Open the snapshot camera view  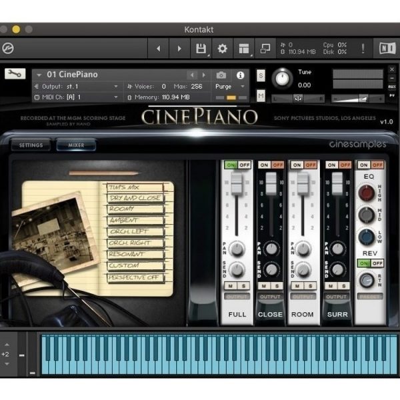click(221, 75)
